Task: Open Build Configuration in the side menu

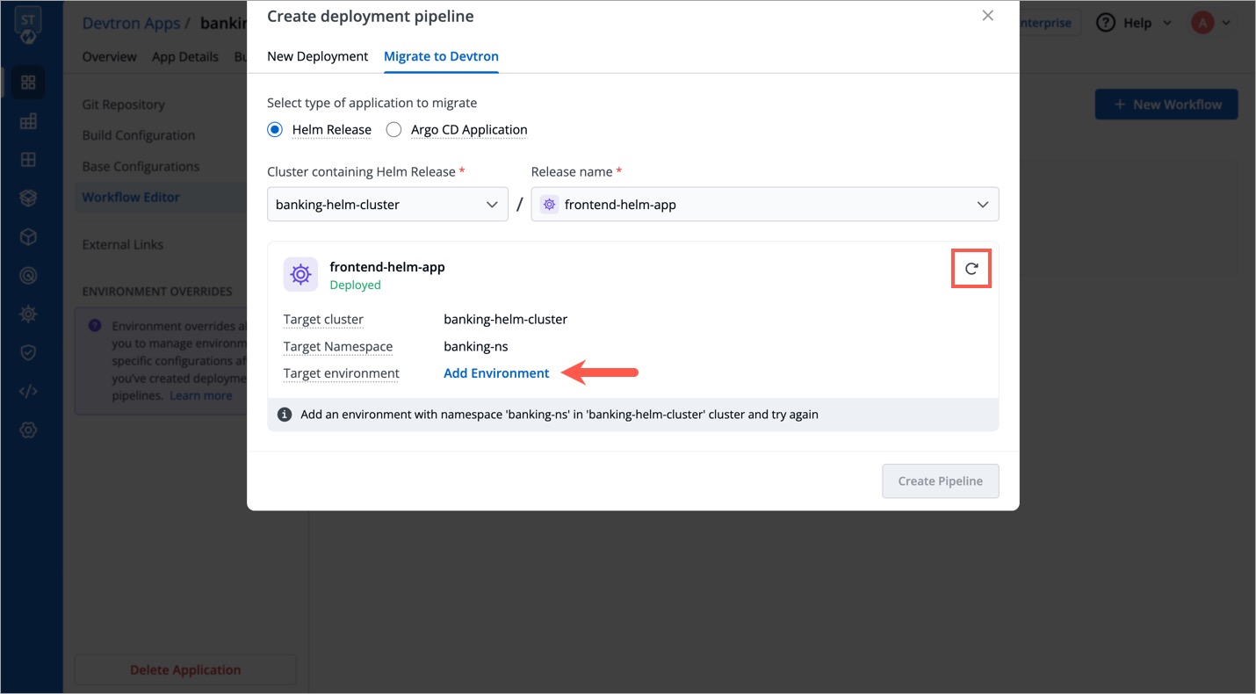Action: click(139, 135)
